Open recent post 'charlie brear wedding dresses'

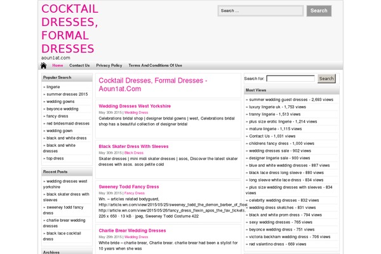pos(64,223)
